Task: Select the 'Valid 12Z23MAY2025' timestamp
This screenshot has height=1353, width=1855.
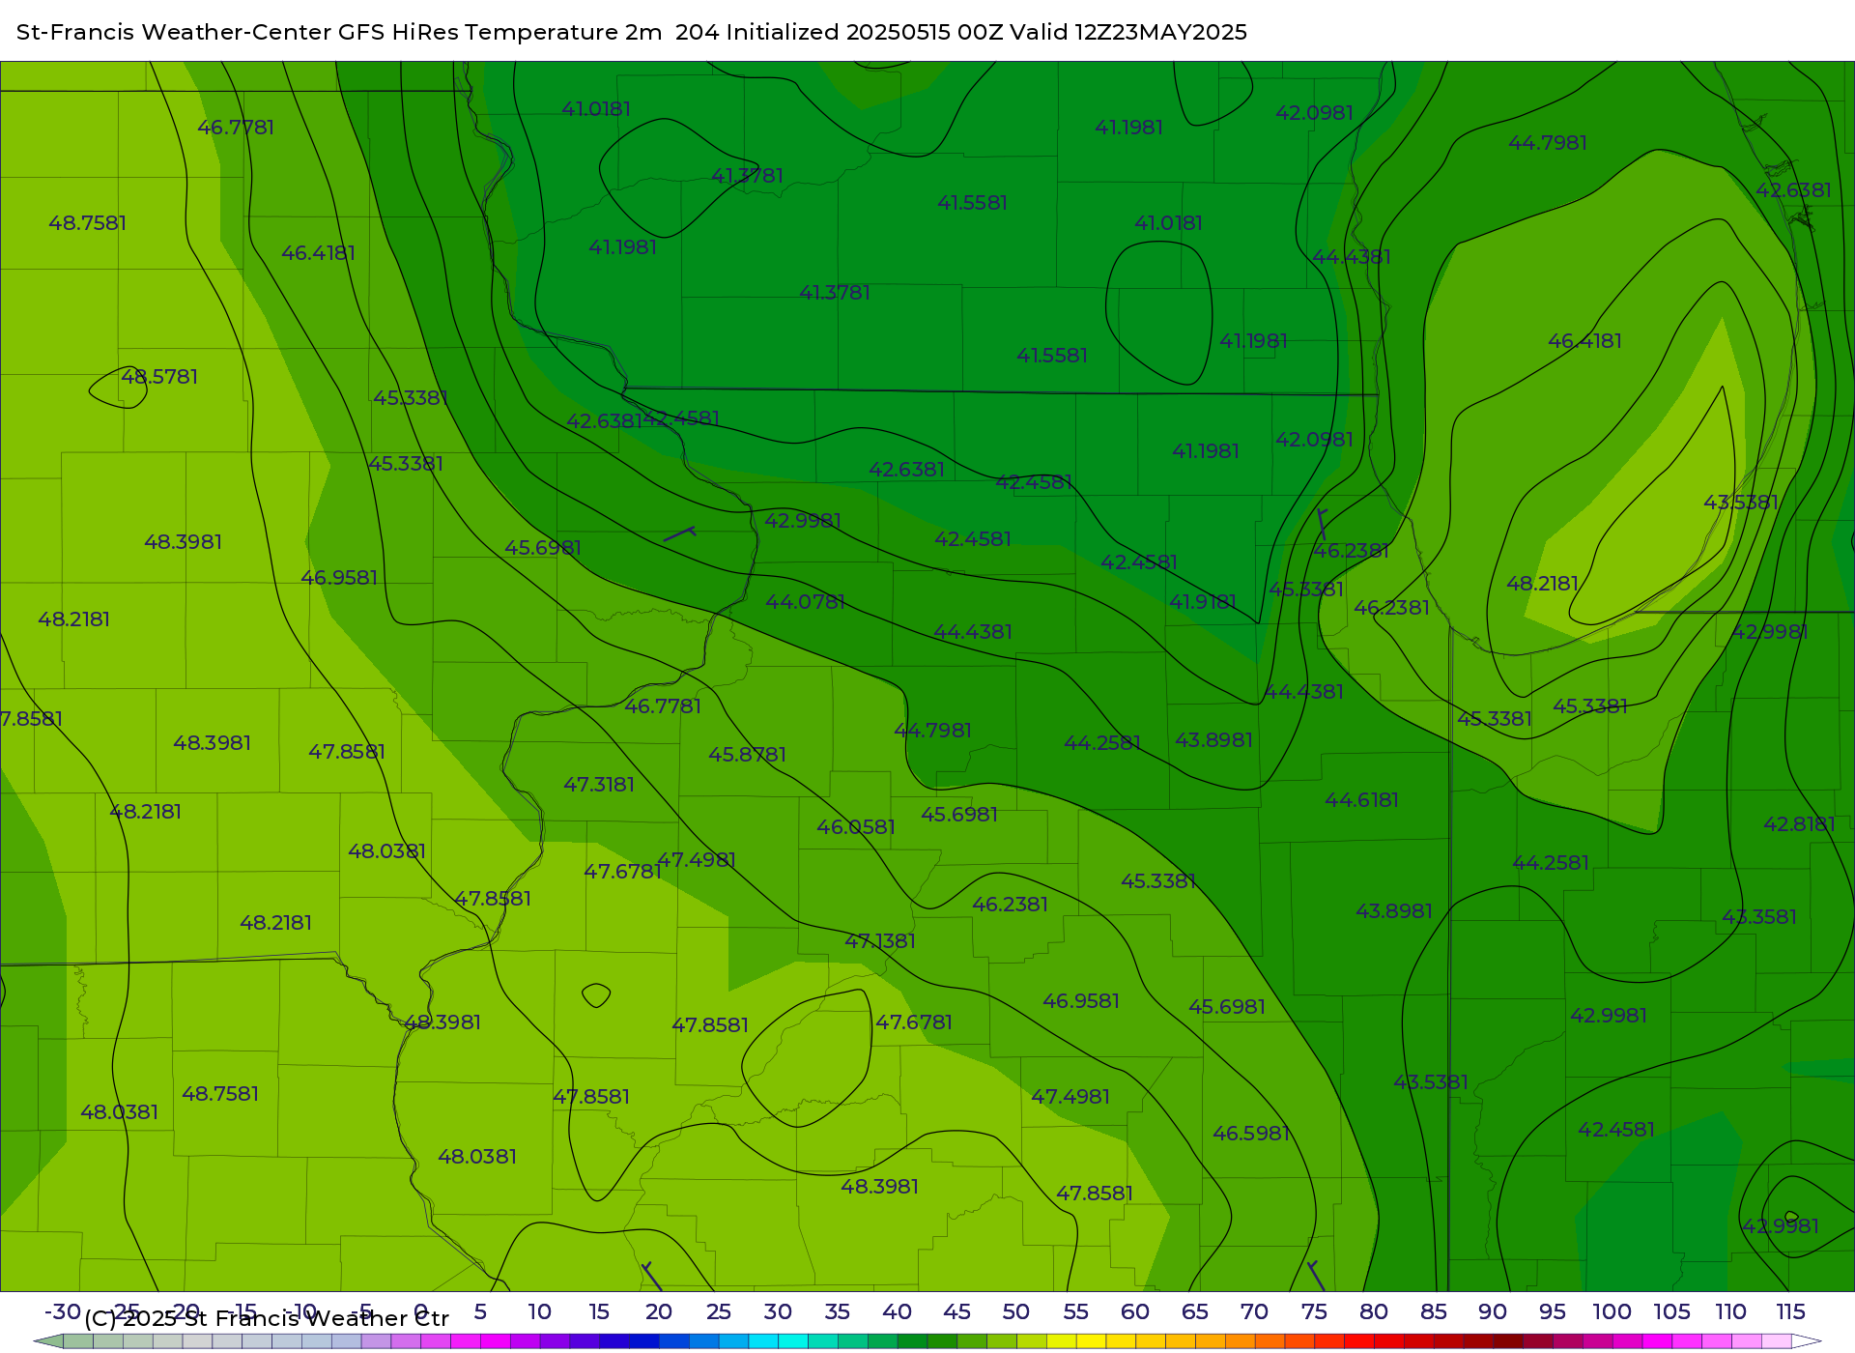Action: 1128,32
